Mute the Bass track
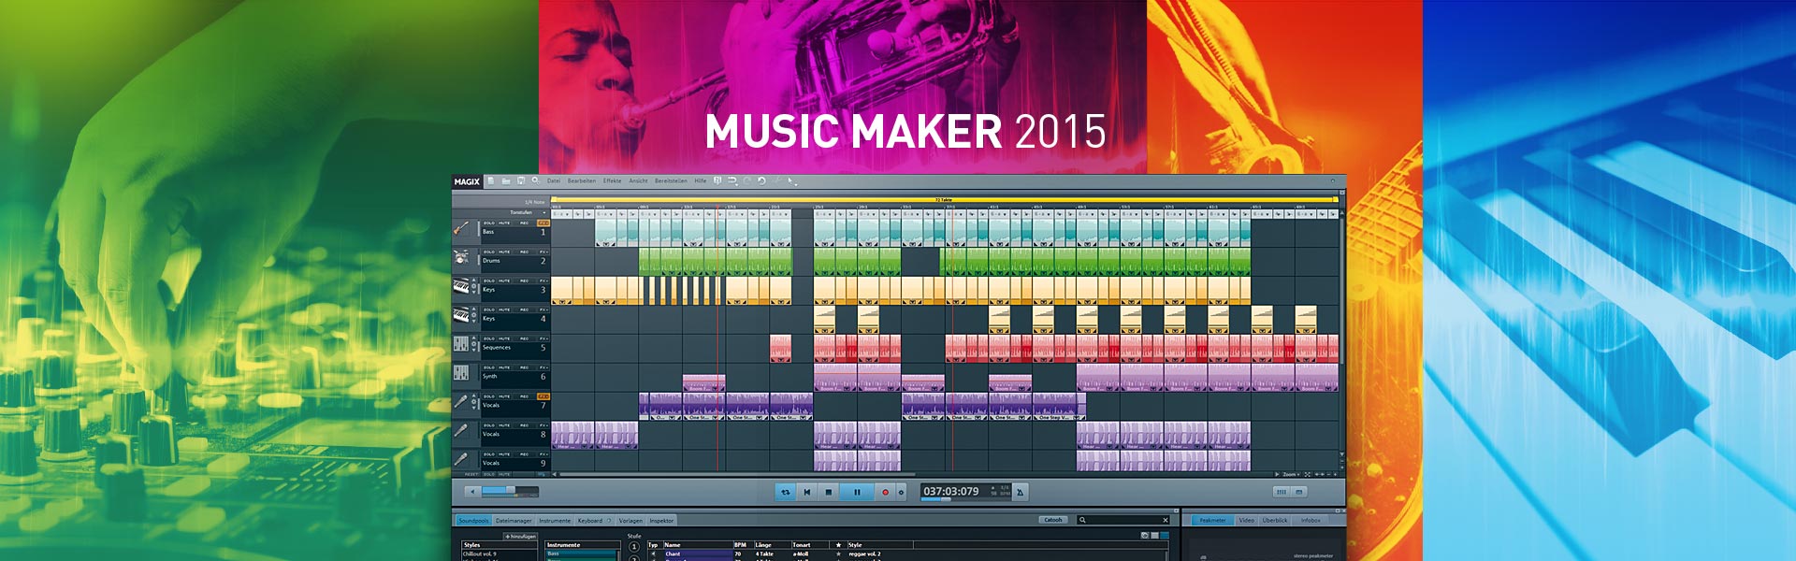Screen dimensions: 1796x561 (504, 223)
